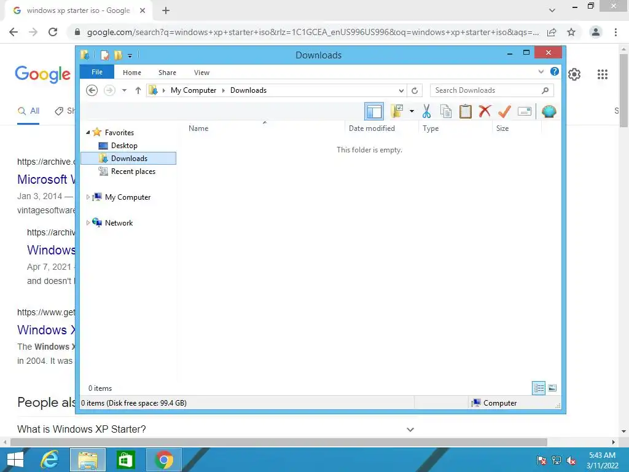The width and height of the screenshot is (629, 472).
Task: Collapse the Favorites tree group
Action: tap(88, 132)
